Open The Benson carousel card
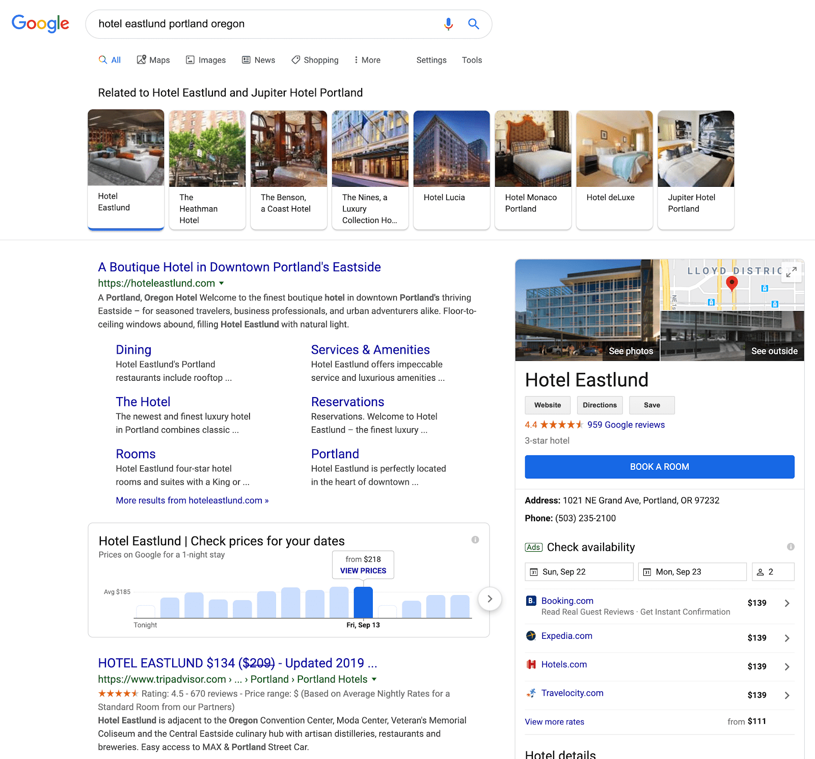 tap(289, 170)
